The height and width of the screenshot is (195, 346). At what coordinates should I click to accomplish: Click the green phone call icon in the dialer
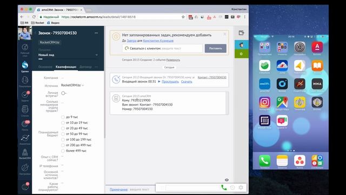[224, 187]
